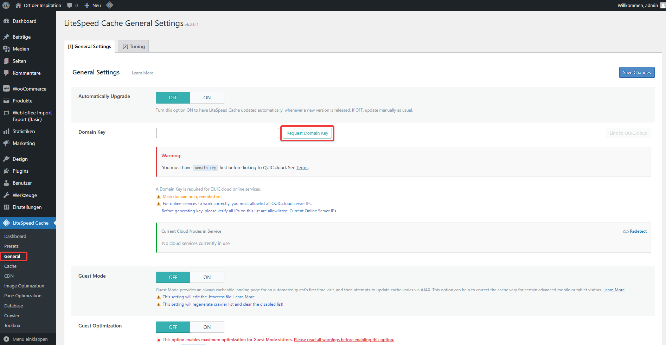666x345 pixels.
Task: Click the Produkte archive icon
Action: coord(6,101)
